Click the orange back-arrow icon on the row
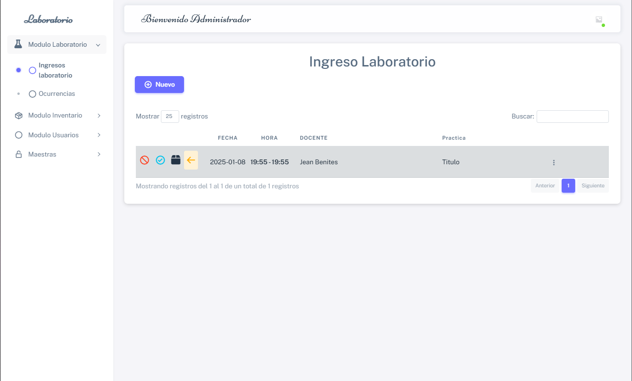The height and width of the screenshot is (381, 632). 191,159
